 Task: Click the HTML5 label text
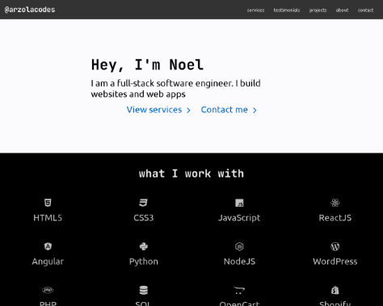(x=48, y=218)
